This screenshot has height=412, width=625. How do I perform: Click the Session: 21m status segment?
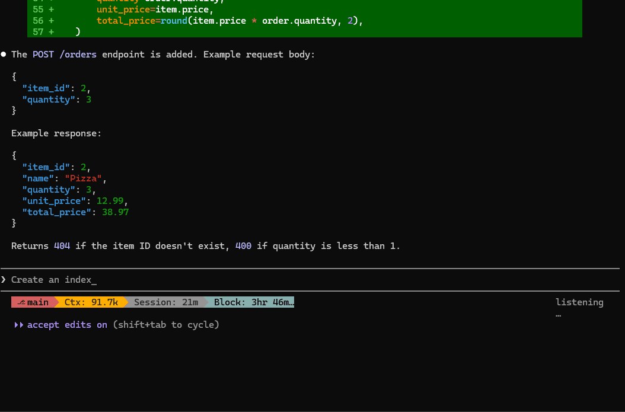[x=165, y=302]
